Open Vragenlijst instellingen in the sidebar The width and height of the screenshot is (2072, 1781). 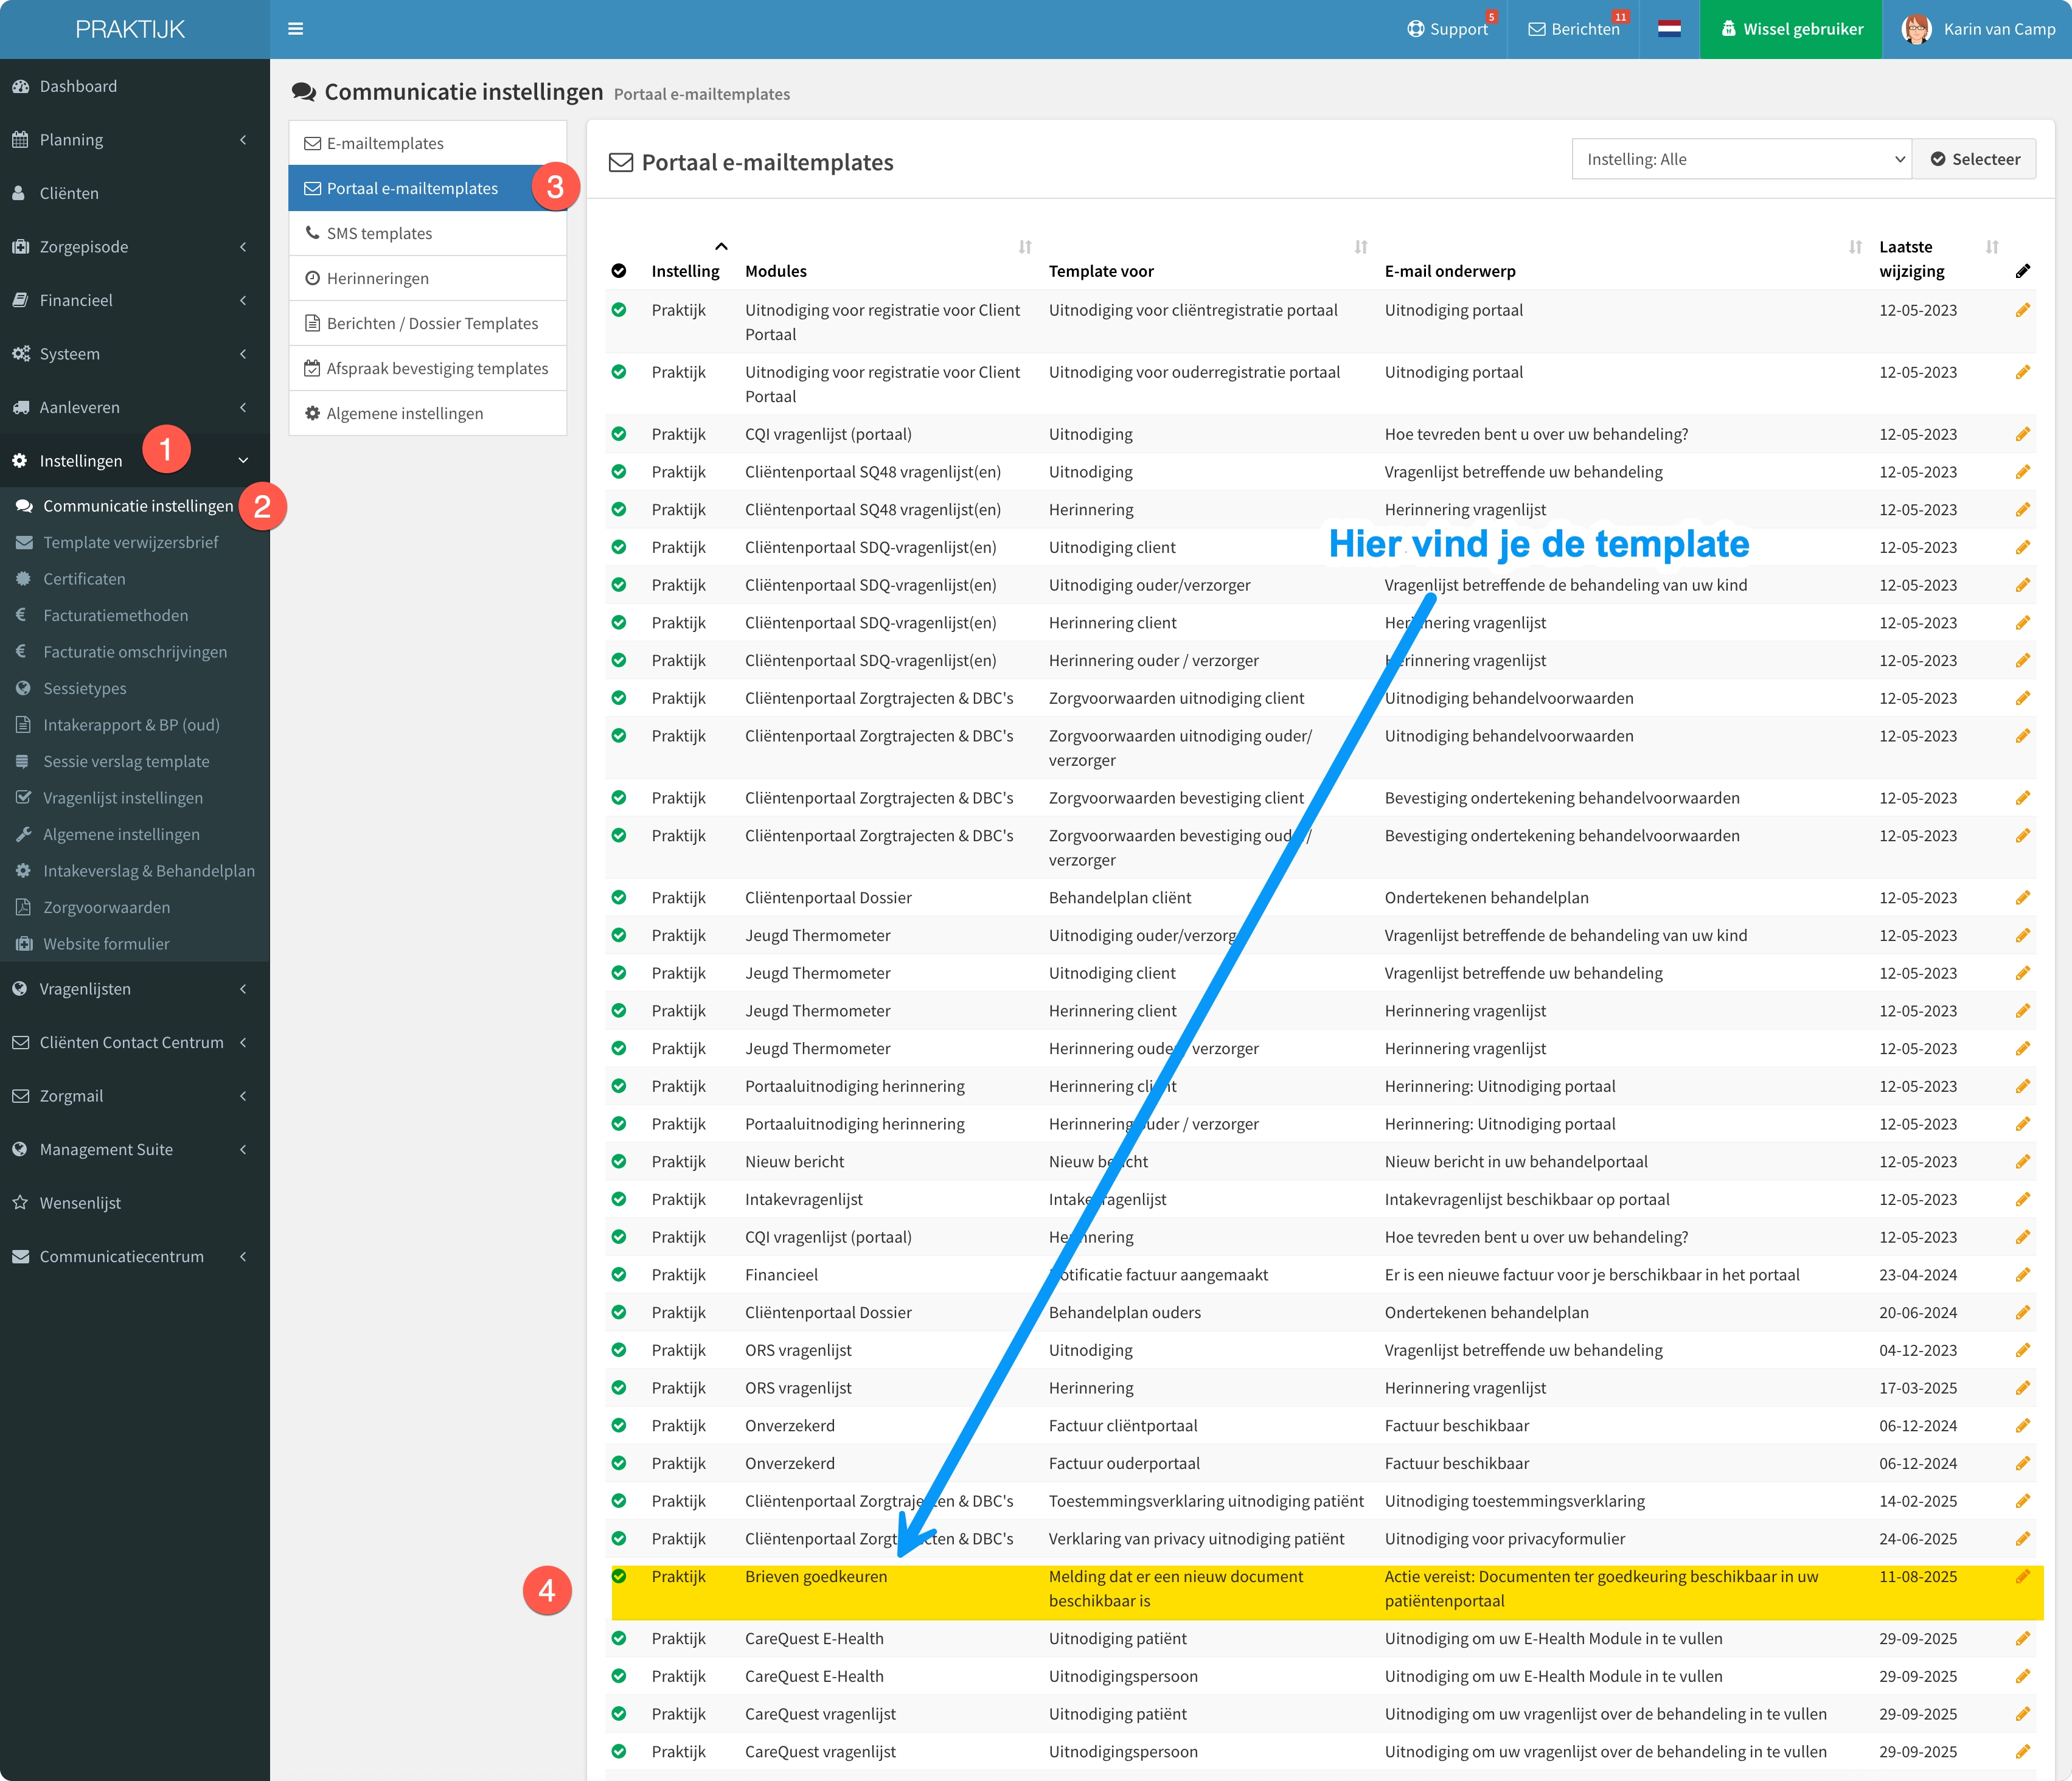click(x=122, y=798)
